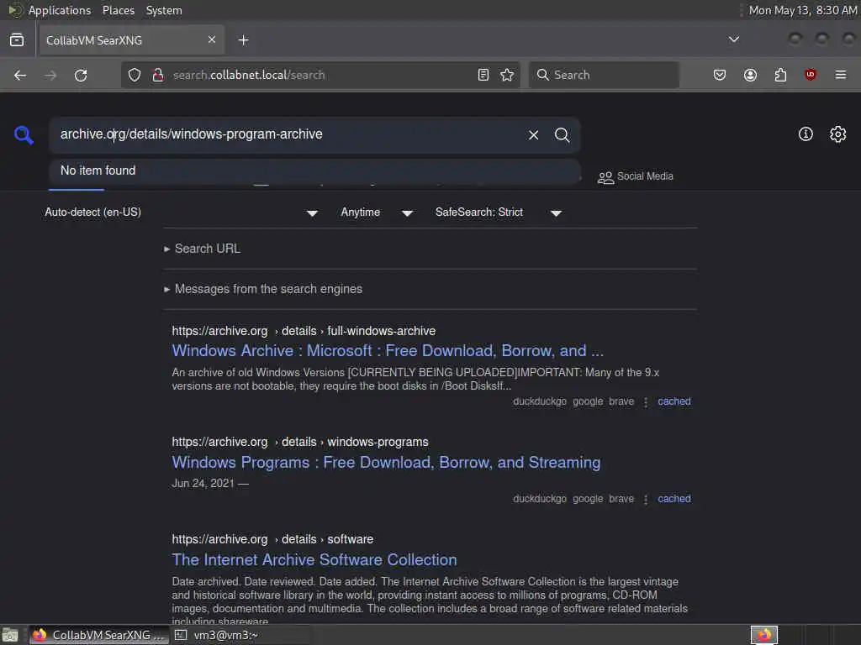The width and height of the screenshot is (861, 645).
Task: Open the SearXNG about info icon
Action: [x=806, y=134]
